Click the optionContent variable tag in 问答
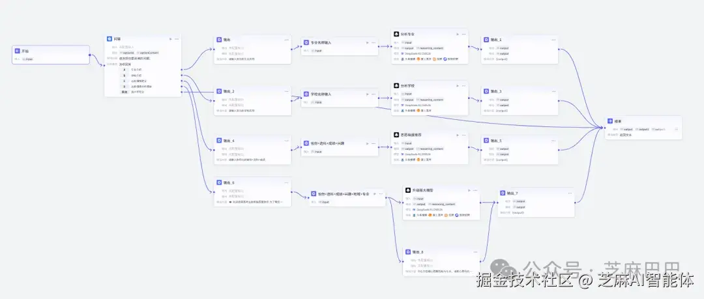This screenshot has width=704, height=299. pos(148,53)
